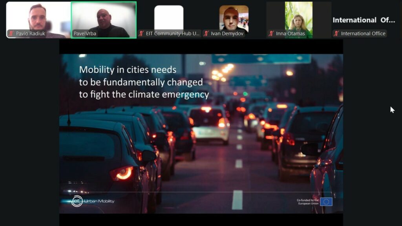Click the muted mic icon beside EIT Community Hub

pos(141,34)
